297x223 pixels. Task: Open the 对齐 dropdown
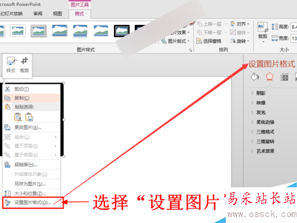(240, 24)
